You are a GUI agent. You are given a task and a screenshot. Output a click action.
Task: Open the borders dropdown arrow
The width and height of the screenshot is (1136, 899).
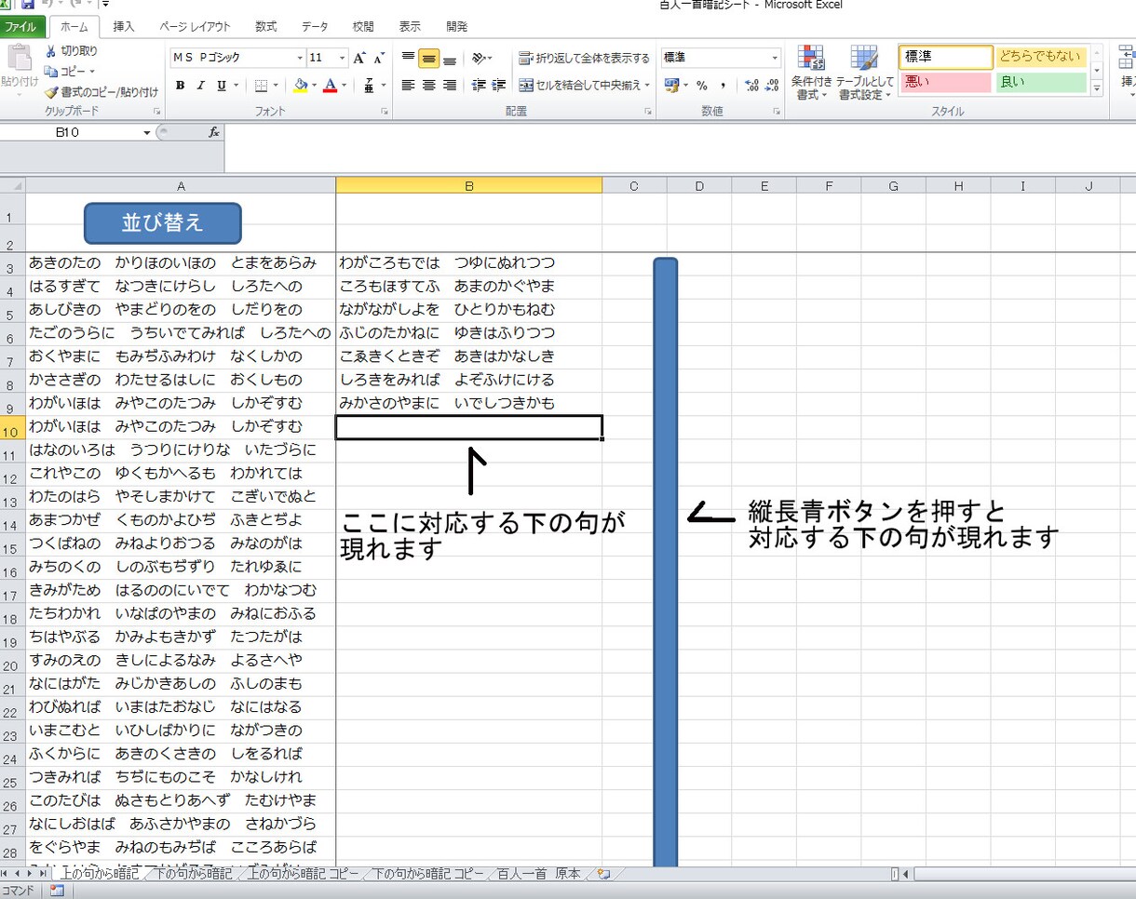(x=276, y=86)
